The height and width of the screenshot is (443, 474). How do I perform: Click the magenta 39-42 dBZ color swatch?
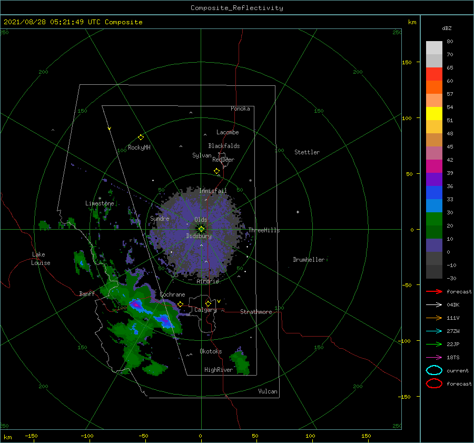point(434,166)
